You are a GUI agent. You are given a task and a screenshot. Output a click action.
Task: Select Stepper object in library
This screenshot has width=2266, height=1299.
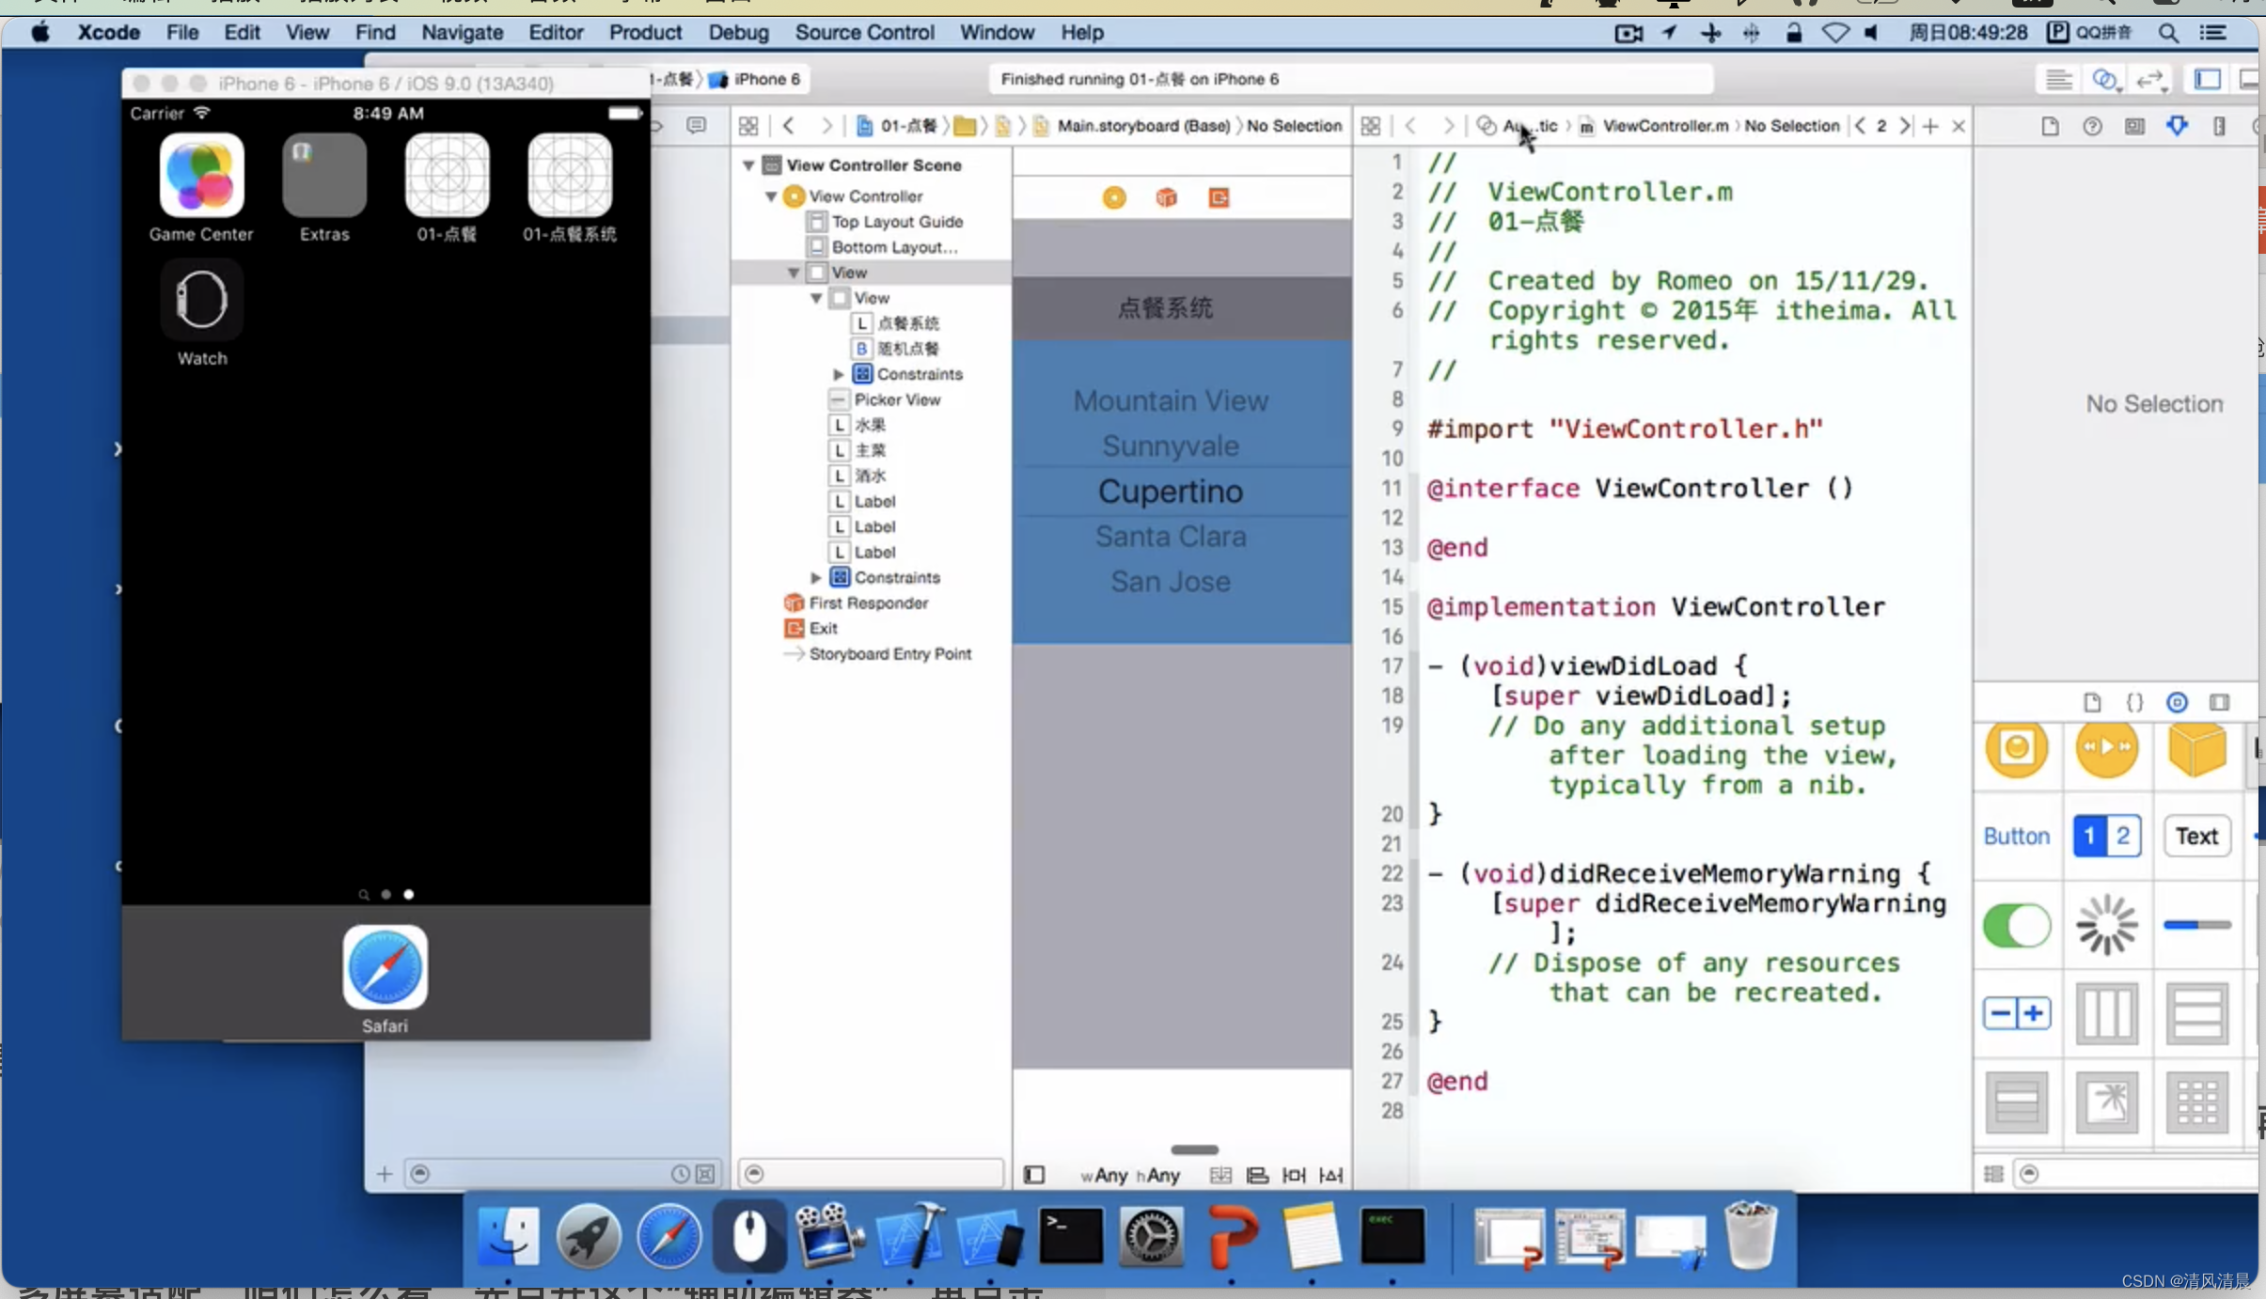[x=2016, y=1013]
